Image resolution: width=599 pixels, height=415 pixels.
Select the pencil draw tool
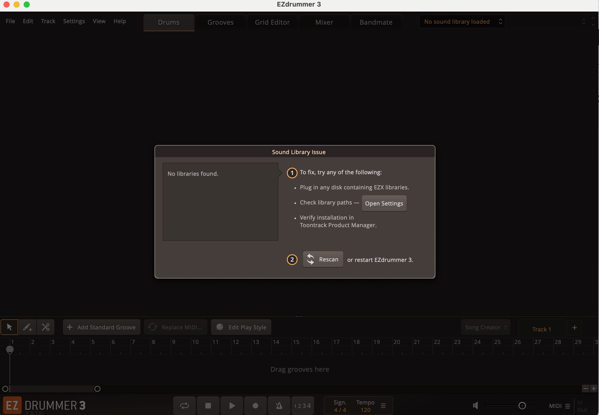coord(27,327)
